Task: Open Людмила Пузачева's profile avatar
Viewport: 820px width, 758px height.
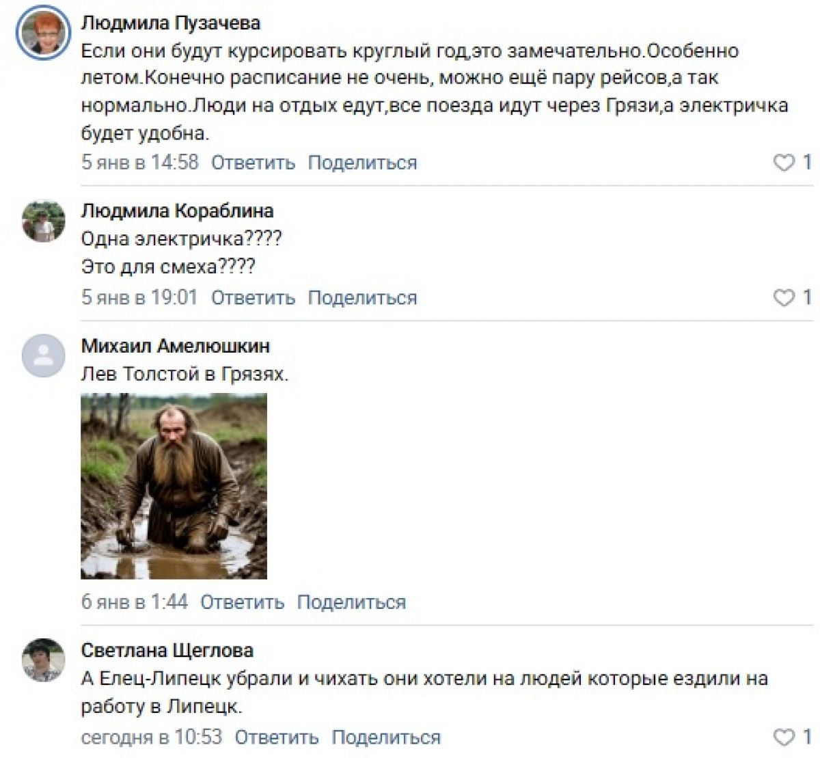Action: pos(44,36)
